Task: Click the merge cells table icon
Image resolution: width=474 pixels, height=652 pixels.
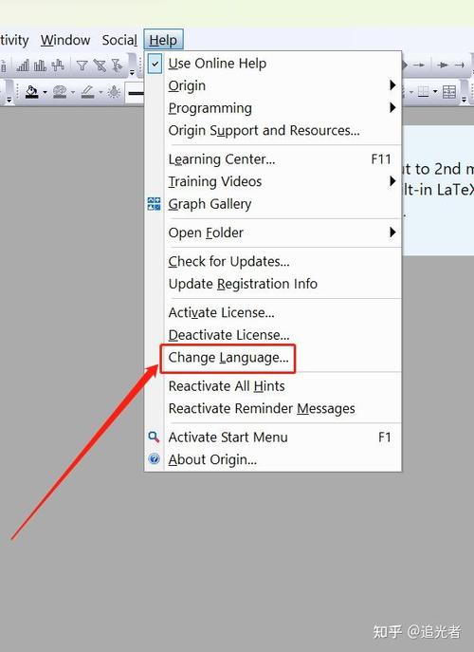Action: pyautogui.click(x=449, y=91)
